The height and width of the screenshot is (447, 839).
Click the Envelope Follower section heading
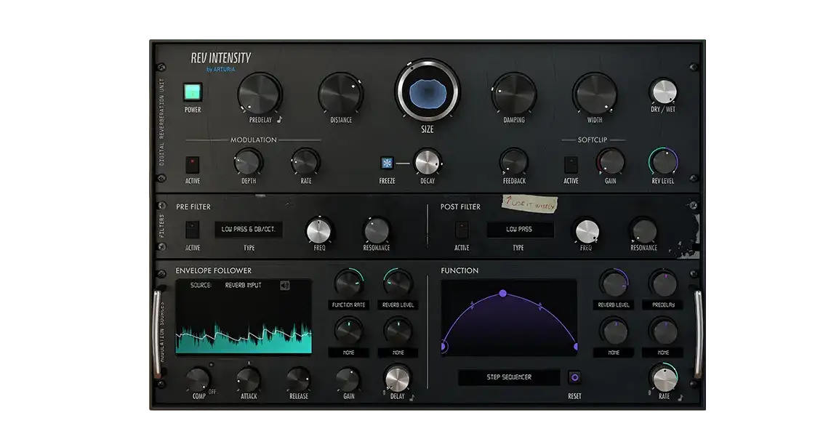pos(214,270)
